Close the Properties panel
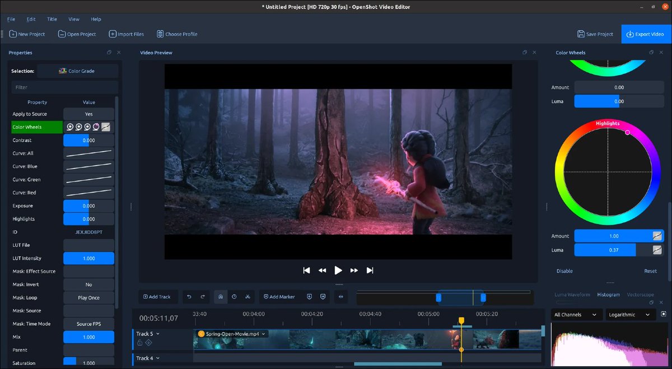This screenshot has width=672, height=369. coord(119,53)
